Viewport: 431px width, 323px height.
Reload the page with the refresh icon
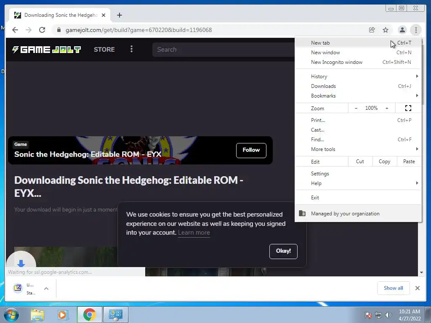(x=42, y=30)
